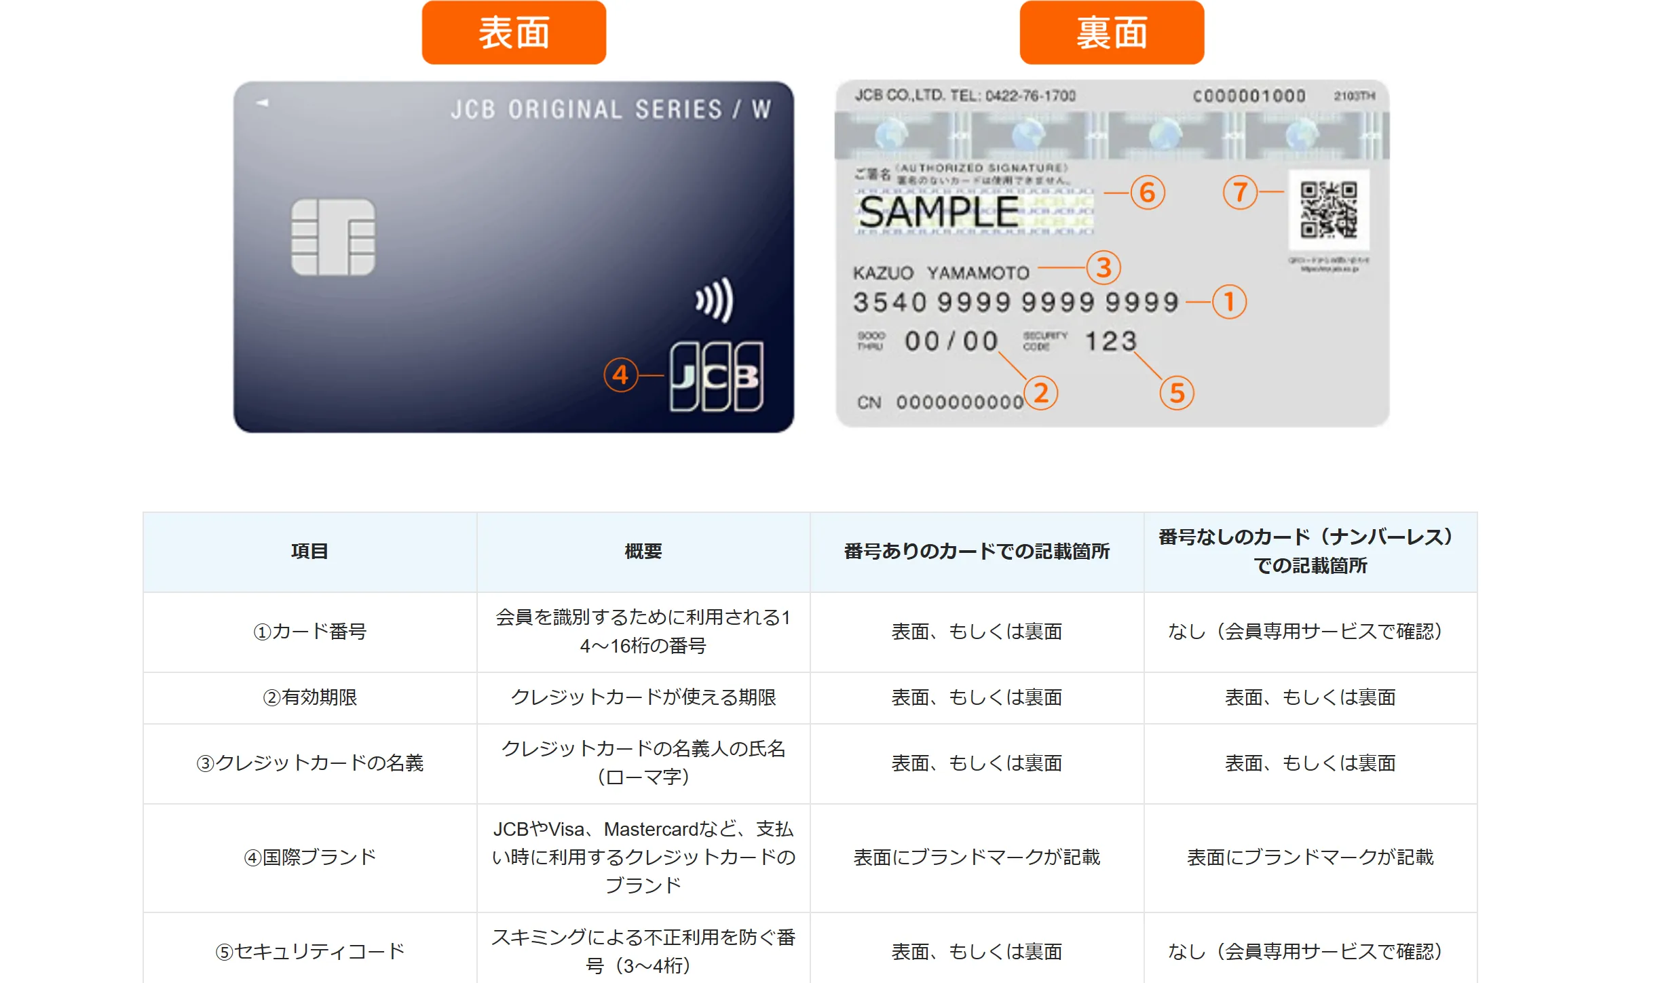Viewport: 1679px width, 983px height.
Task: Click the ⑤セキュリティコード row label
Action: point(310,951)
